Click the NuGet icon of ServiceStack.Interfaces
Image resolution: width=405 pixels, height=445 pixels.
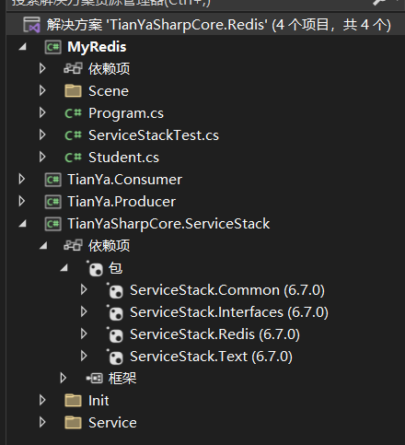coord(115,312)
